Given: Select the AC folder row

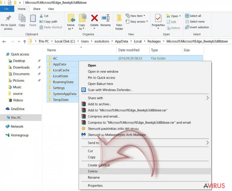Looking at the screenshot, I should point(125,59).
